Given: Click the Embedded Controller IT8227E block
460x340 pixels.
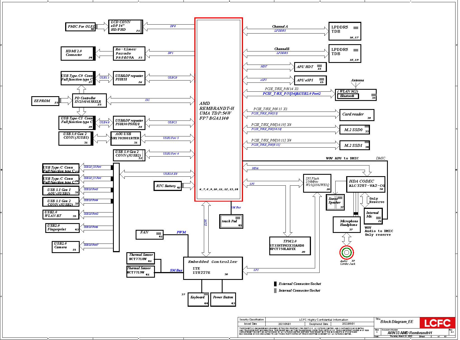Looking at the screenshot, I should click(213, 268).
